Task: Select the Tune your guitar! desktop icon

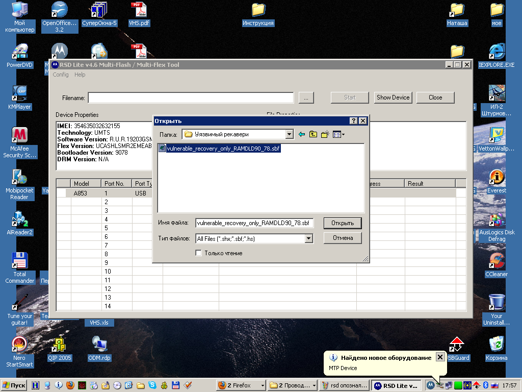Action: pos(20,310)
